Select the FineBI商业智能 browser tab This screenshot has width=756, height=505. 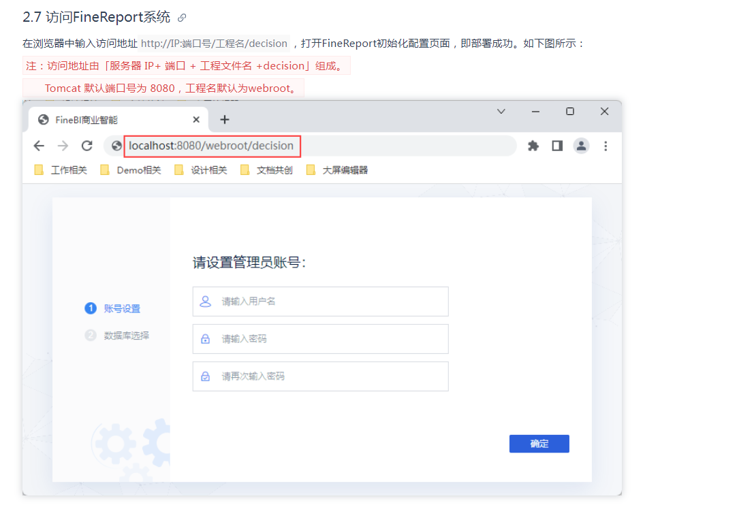tap(119, 120)
